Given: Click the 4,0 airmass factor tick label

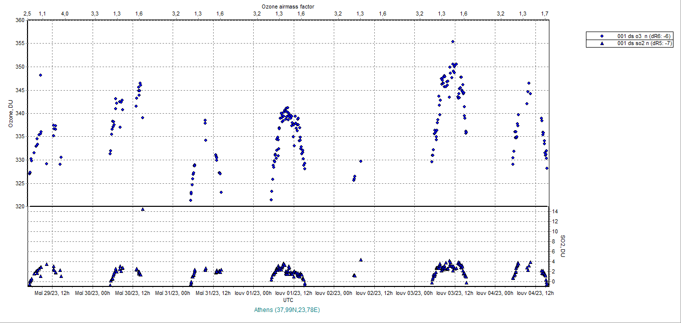Looking at the screenshot, I should pyautogui.click(x=65, y=14).
